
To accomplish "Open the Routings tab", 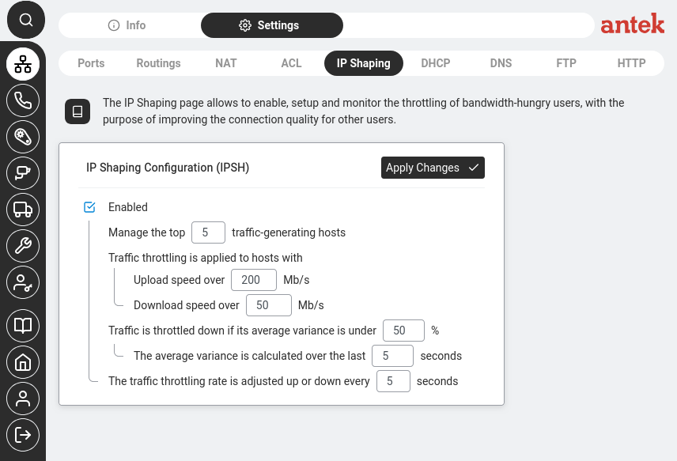I will point(158,63).
